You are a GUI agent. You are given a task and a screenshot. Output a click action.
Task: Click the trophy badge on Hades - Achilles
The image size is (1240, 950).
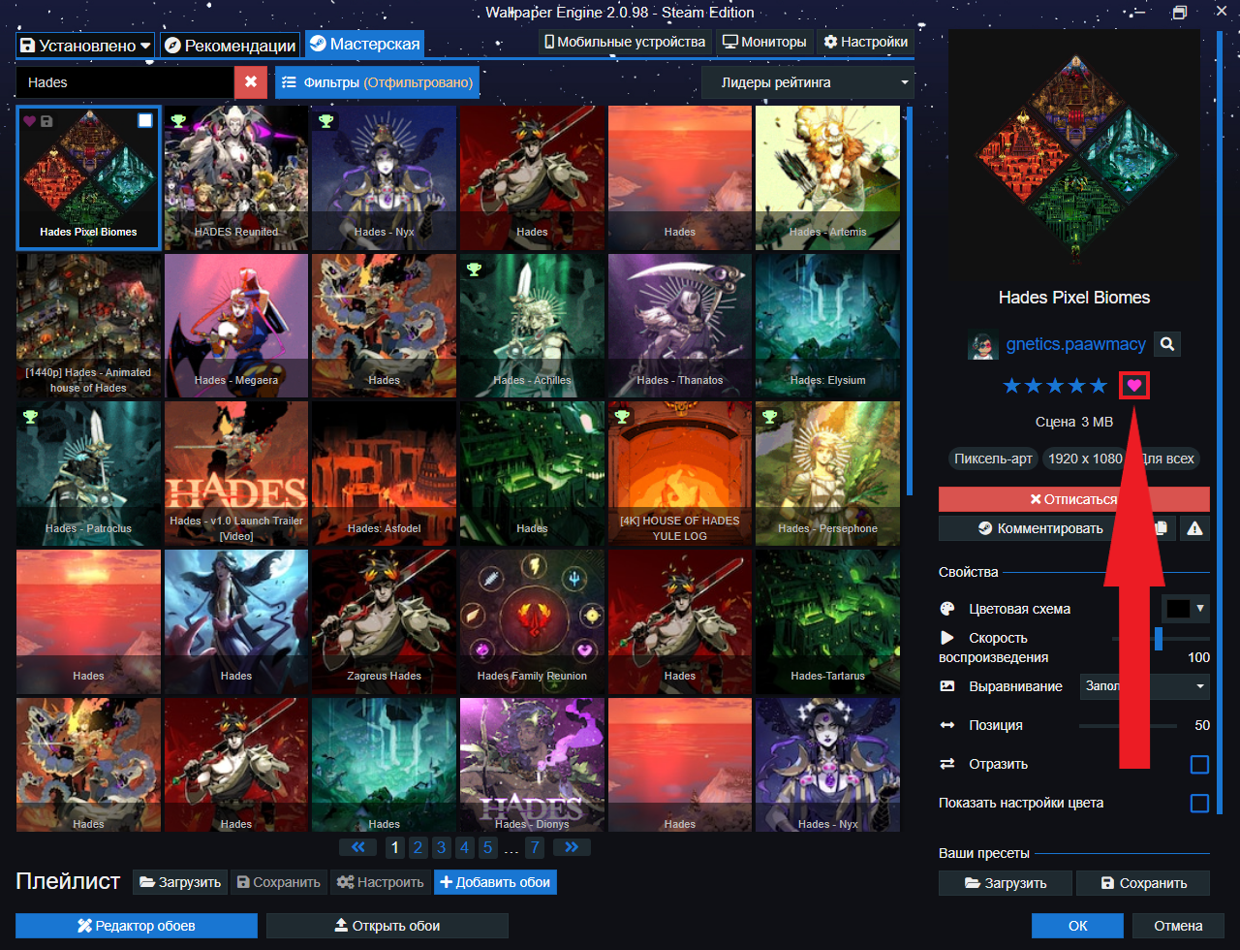473,269
